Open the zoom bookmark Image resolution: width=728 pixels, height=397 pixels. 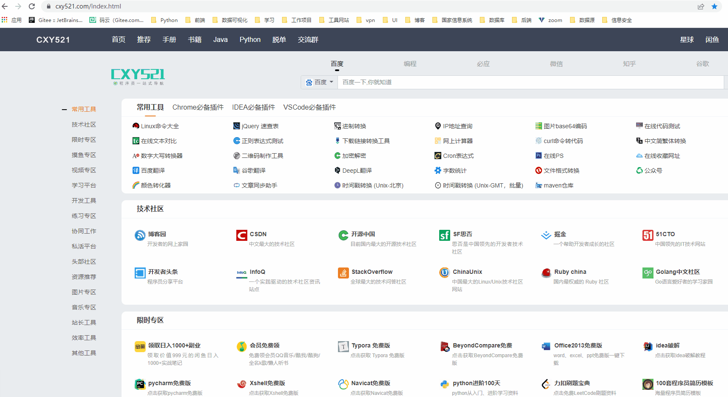click(x=551, y=20)
